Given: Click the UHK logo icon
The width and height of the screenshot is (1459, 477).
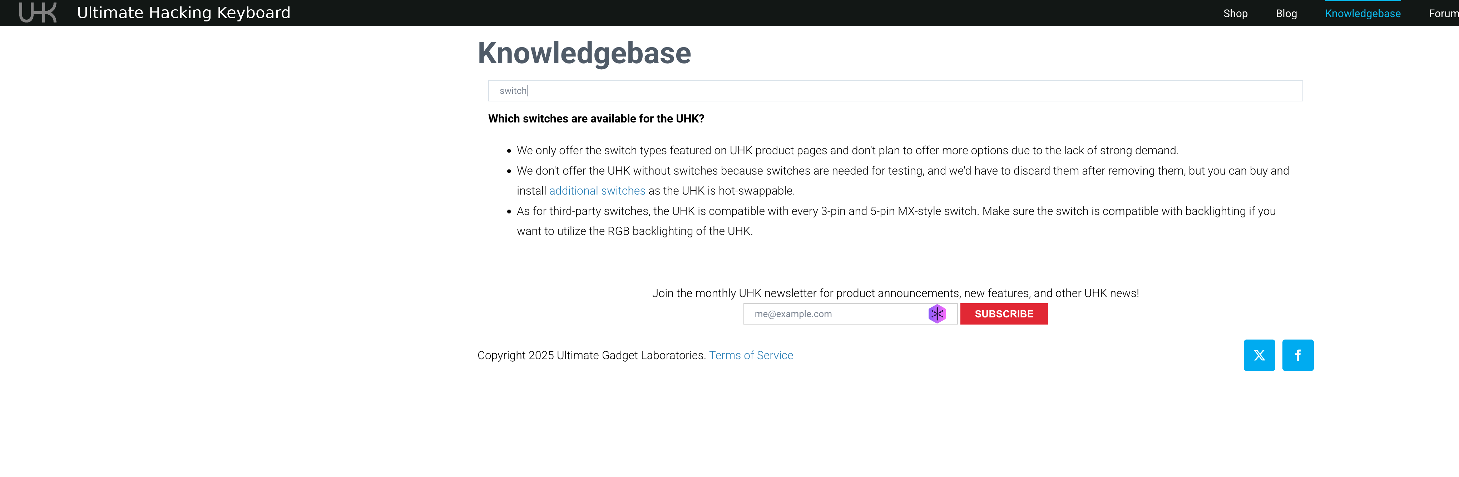Looking at the screenshot, I should (38, 12).
